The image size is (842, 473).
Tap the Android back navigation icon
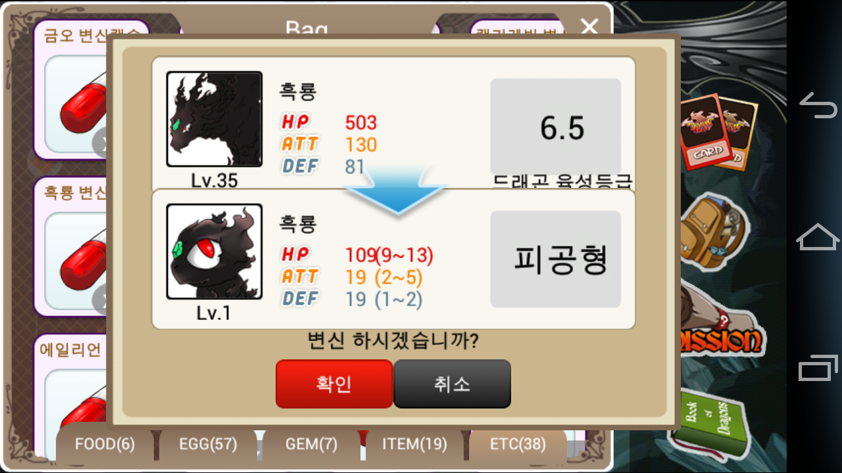click(818, 105)
